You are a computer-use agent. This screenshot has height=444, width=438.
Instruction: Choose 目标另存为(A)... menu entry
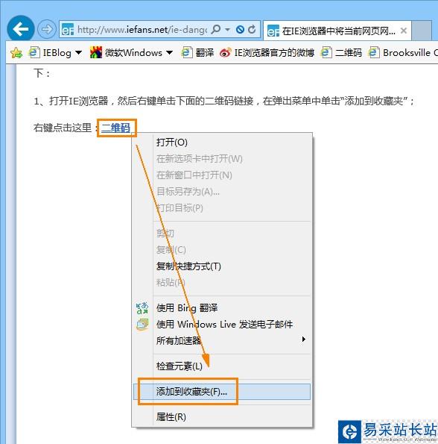(223, 192)
